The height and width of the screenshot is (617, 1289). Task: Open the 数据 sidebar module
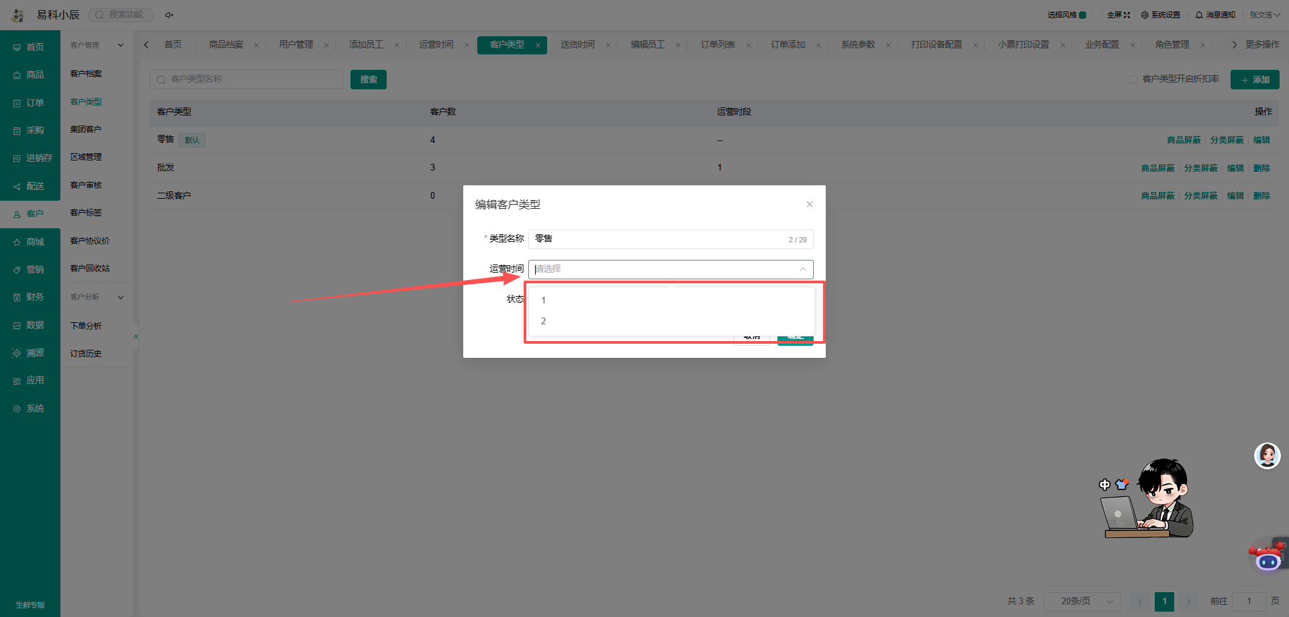coord(30,325)
